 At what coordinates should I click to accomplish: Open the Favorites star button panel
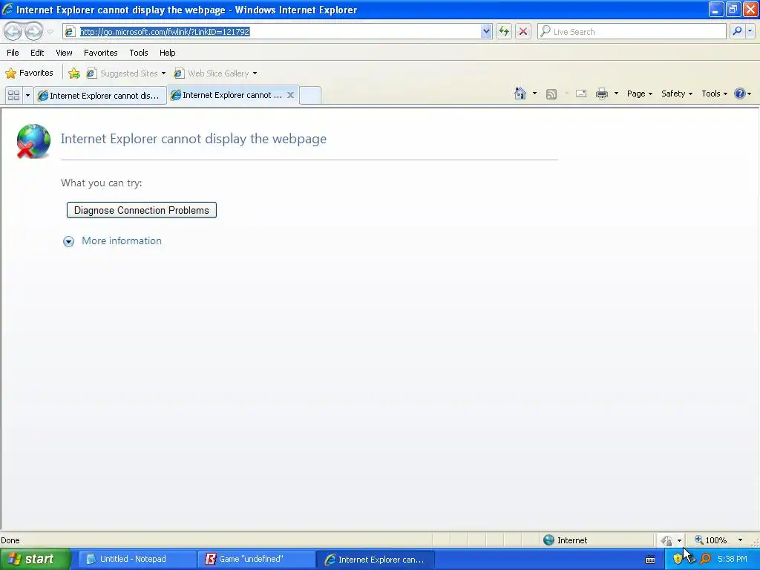click(x=29, y=73)
